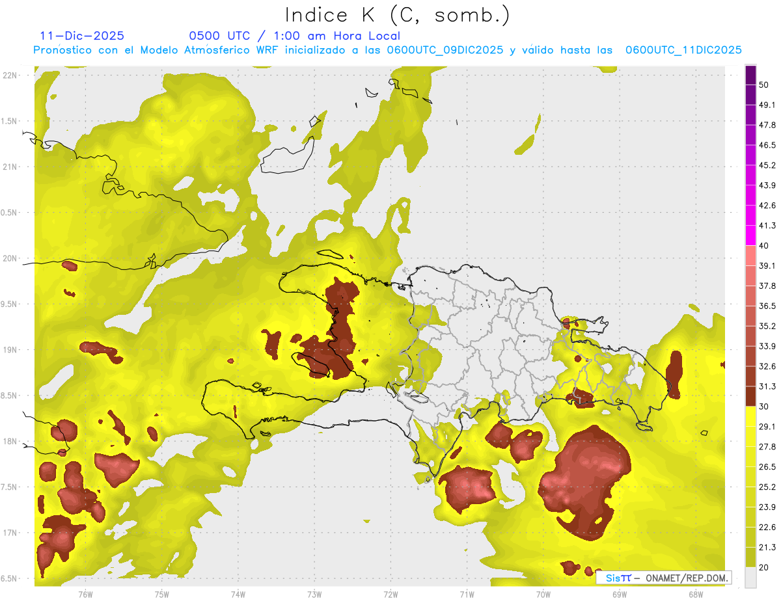
Task: Click the '72W' longitude label
Action: pyautogui.click(x=390, y=594)
